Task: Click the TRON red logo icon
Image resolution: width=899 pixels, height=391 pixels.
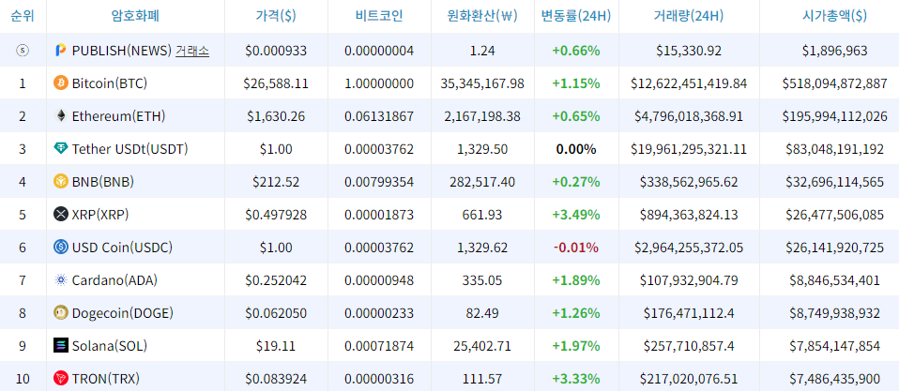Action: click(x=60, y=379)
